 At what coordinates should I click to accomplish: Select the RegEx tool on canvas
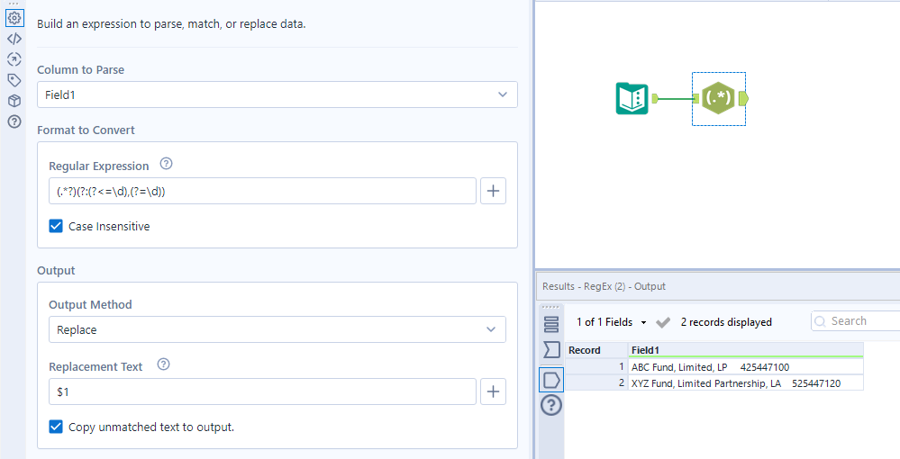coord(719,98)
